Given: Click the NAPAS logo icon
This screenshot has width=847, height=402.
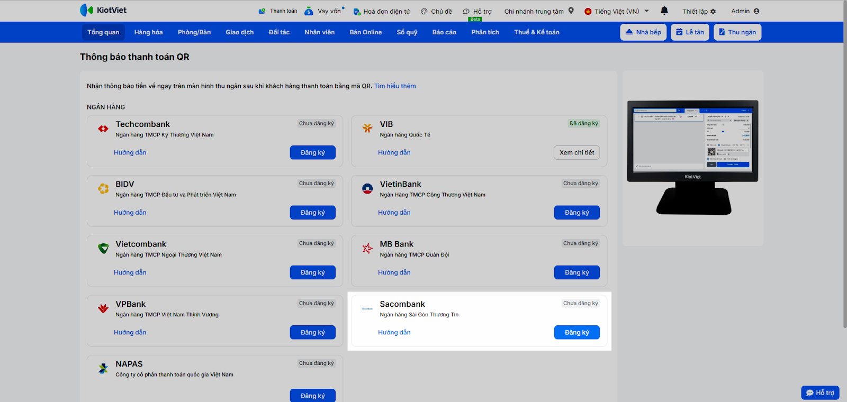Looking at the screenshot, I should point(103,368).
